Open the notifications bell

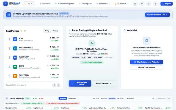click(149, 4)
